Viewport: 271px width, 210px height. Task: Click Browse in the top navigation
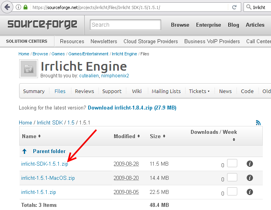point(180,25)
